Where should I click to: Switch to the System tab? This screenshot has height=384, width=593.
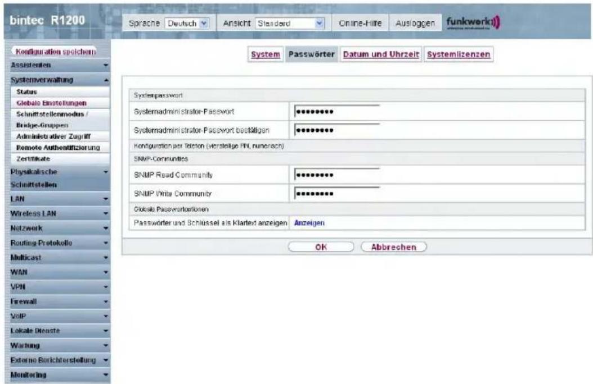coord(266,54)
